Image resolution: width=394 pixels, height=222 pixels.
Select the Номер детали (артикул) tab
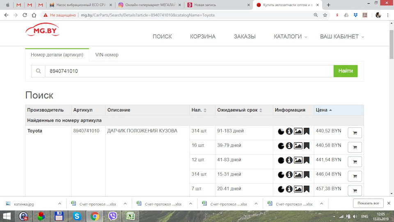click(57, 55)
